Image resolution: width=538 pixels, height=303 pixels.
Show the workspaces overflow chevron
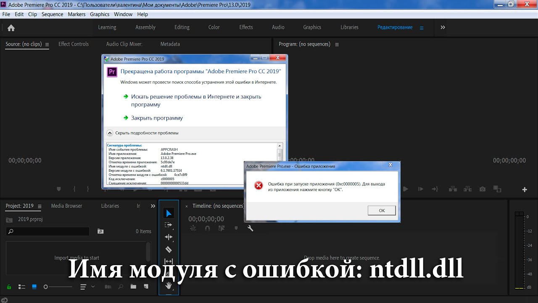point(443,27)
